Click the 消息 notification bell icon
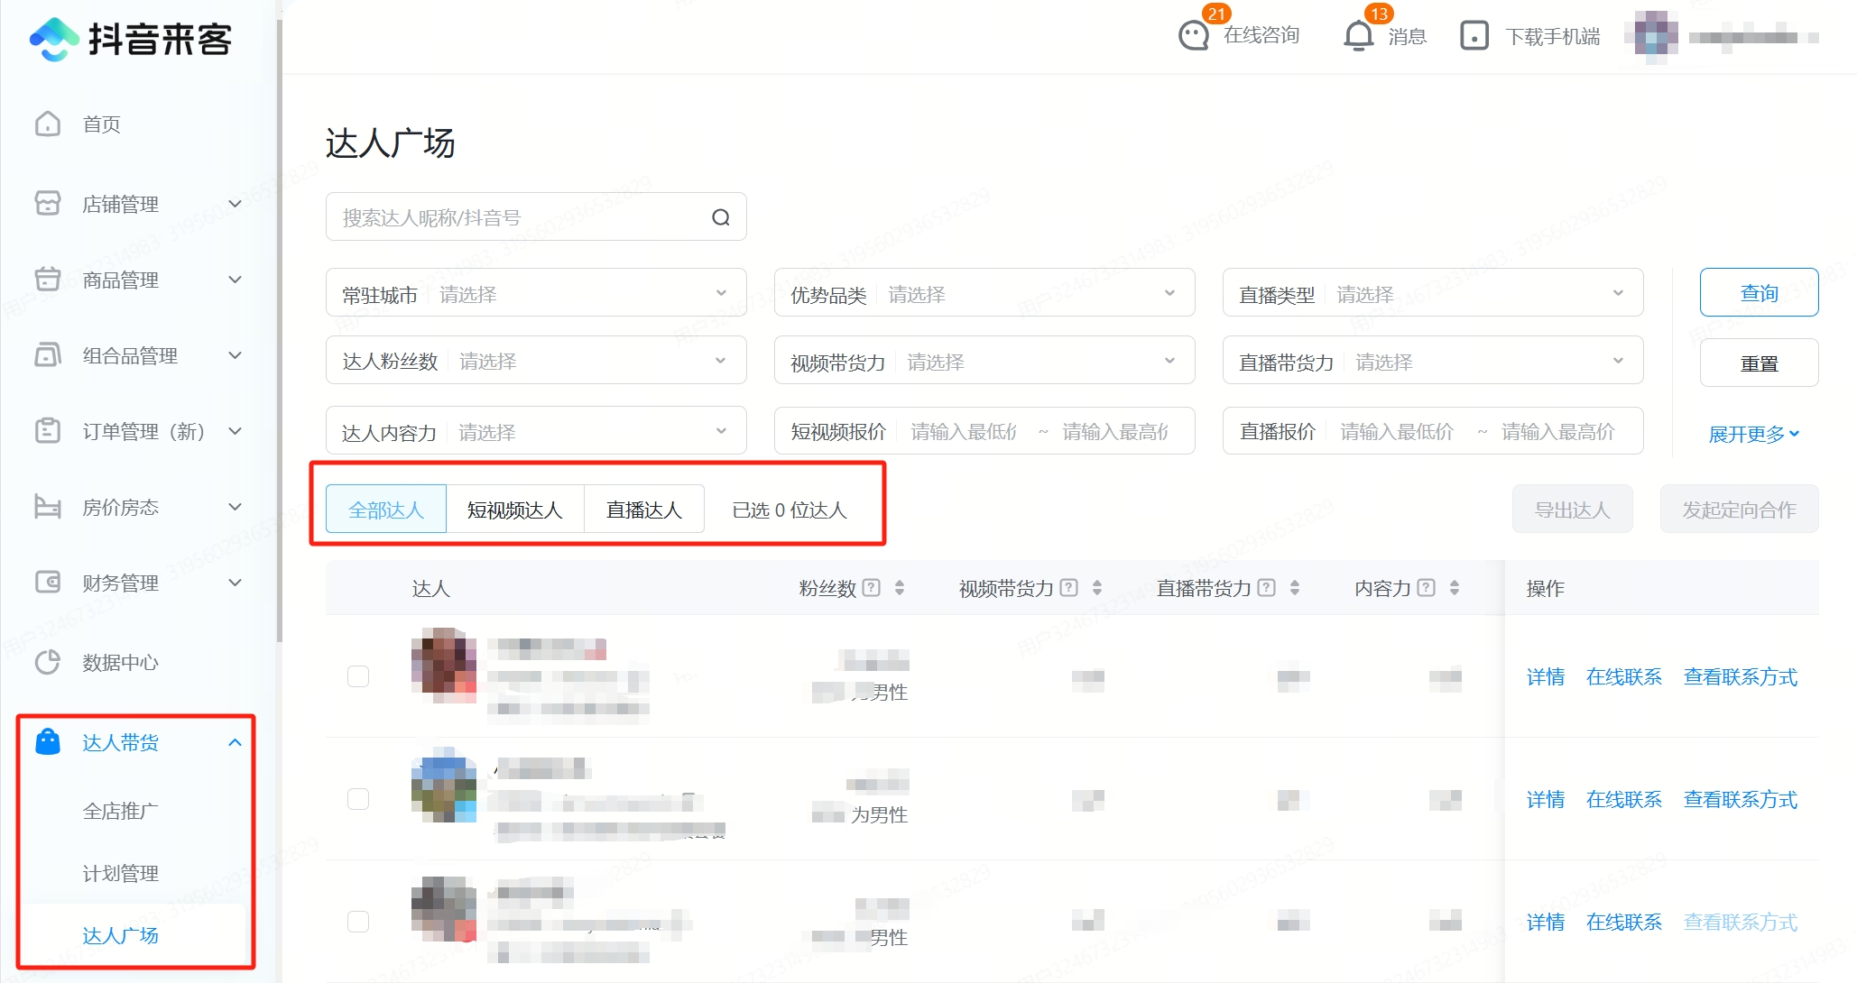1857x983 pixels. point(1358,36)
